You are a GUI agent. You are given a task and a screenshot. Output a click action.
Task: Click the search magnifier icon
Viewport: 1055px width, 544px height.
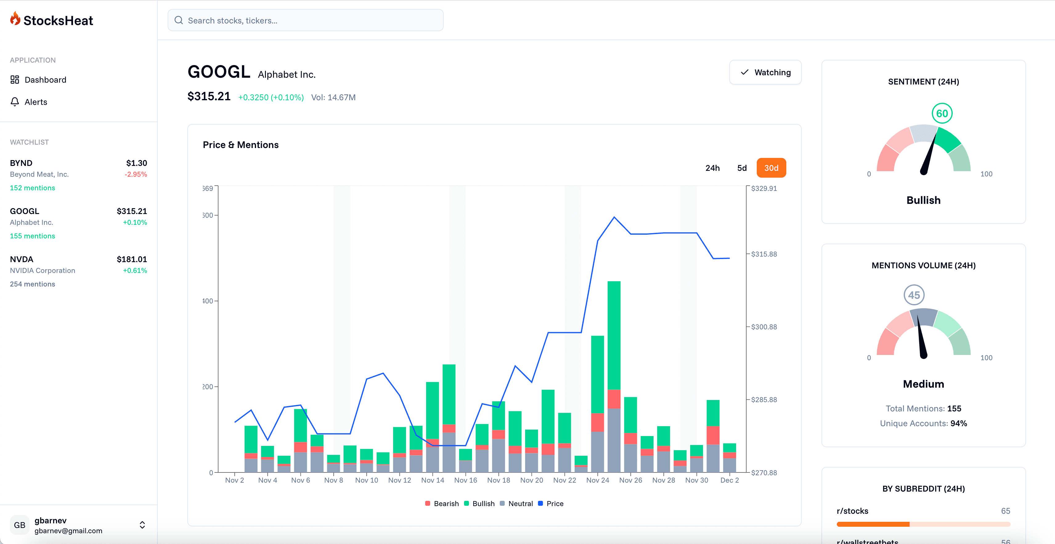point(179,20)
